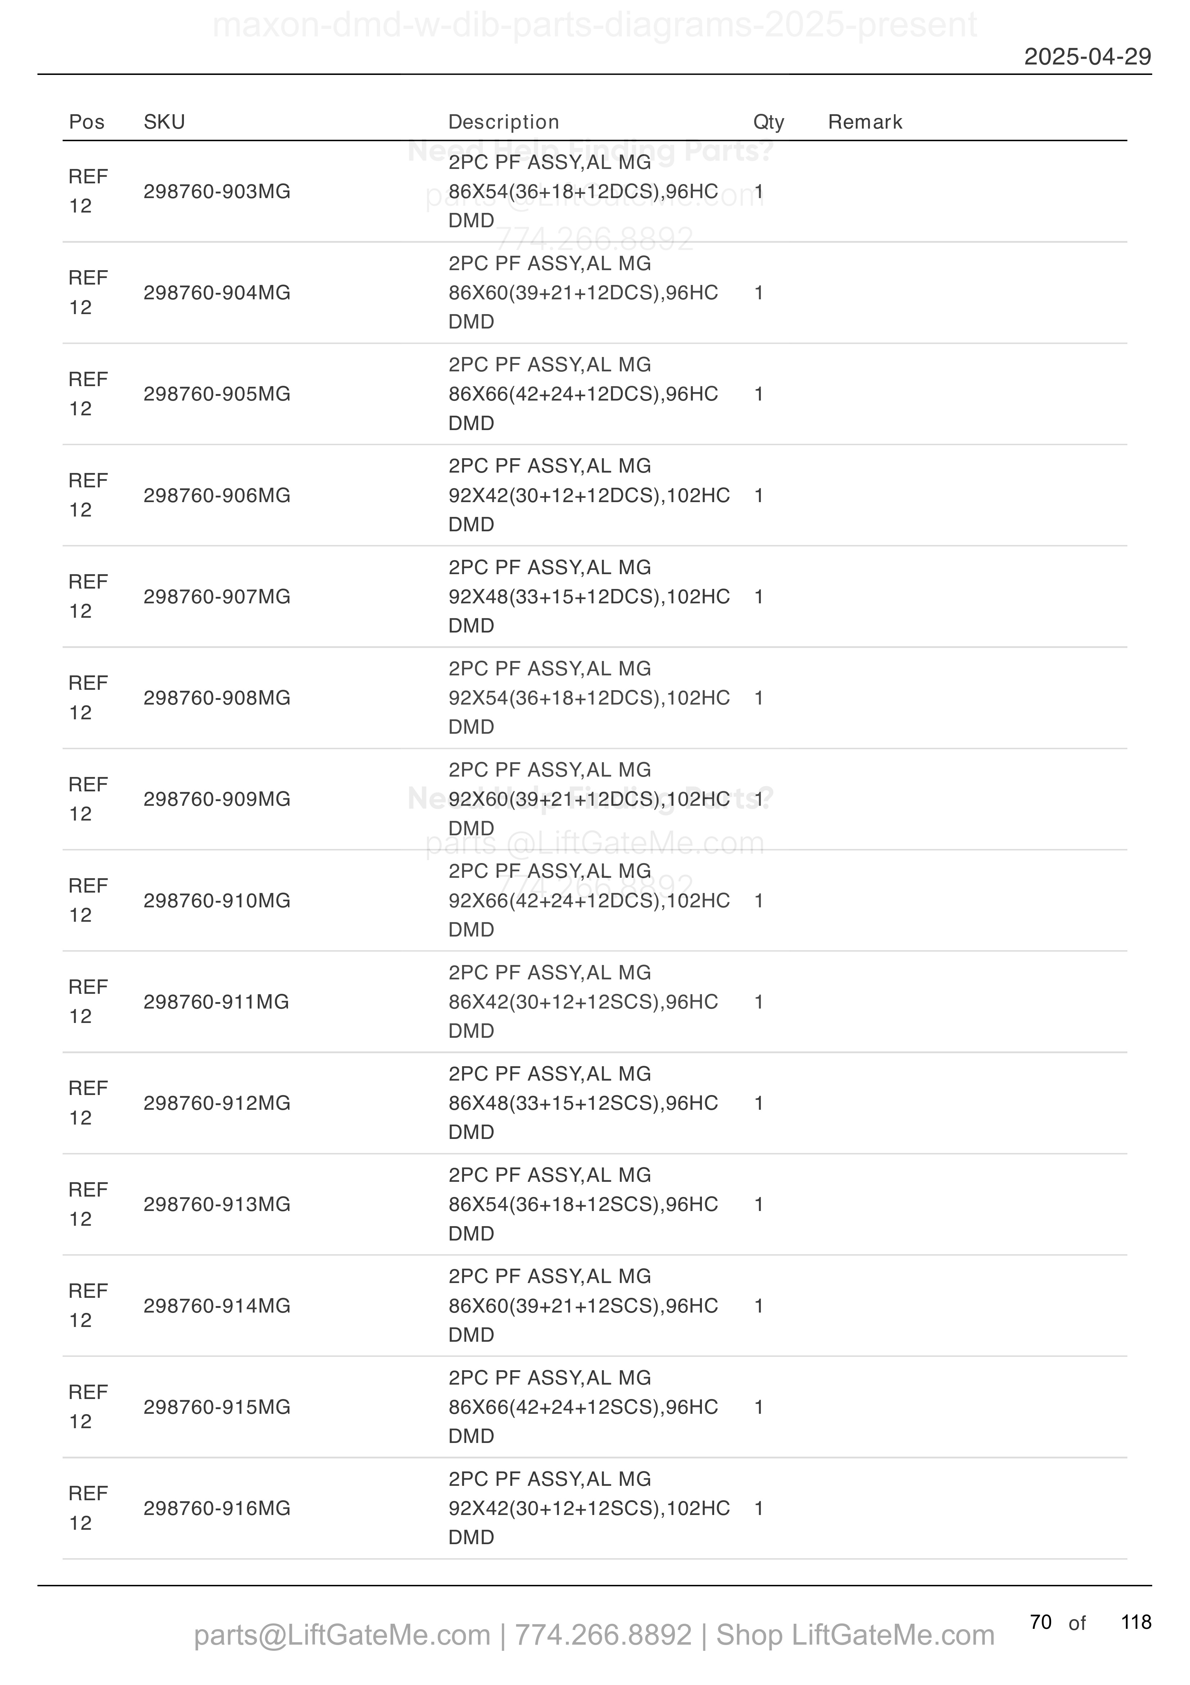
Task: Select SKU 298760-914MG
Action: coord(217,1306)
